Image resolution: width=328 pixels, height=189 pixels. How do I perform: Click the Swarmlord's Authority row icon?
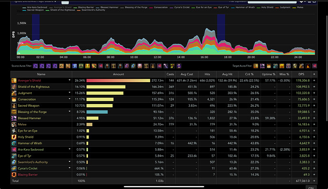(14, 162)
